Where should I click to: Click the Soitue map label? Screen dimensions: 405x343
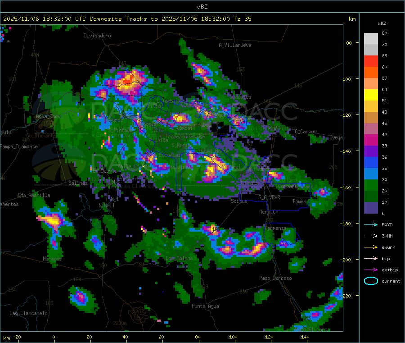239,201
